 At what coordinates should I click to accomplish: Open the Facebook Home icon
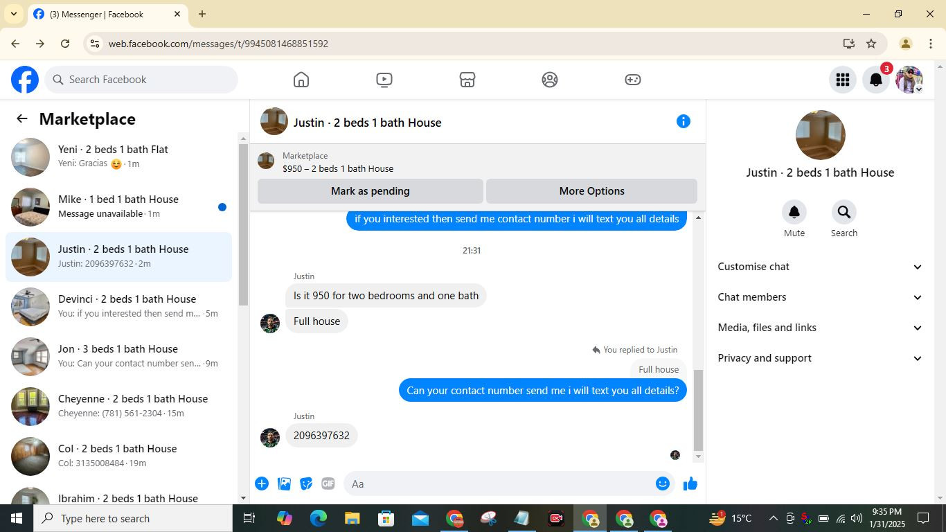click(301, 80)
